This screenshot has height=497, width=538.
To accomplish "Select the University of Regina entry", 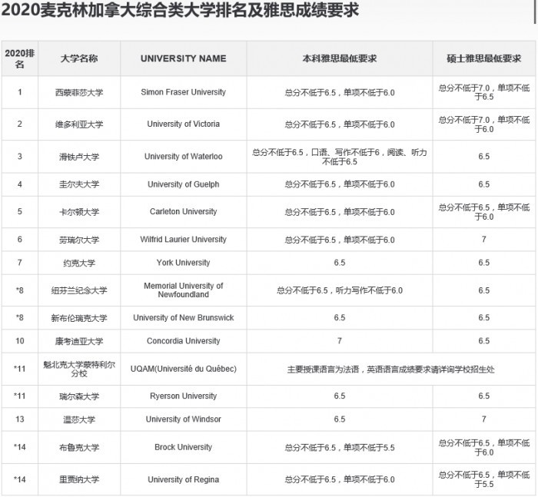I will click(183, 479).
